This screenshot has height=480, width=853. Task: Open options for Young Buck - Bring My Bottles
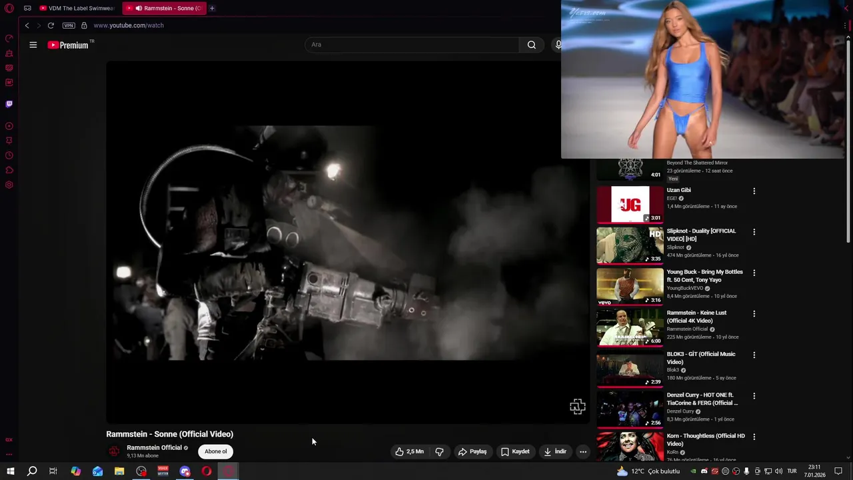[754, 273]
